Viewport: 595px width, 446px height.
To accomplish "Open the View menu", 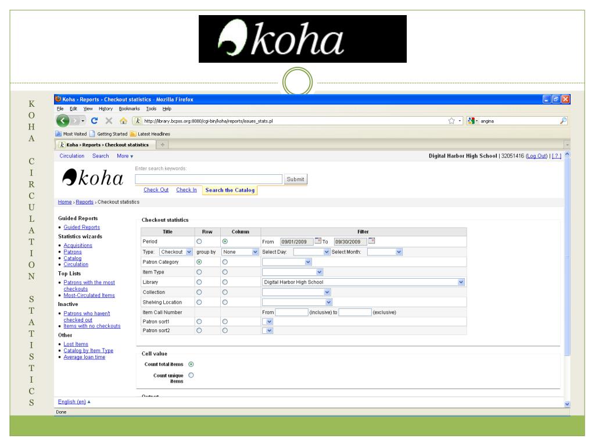I will 88,109.
